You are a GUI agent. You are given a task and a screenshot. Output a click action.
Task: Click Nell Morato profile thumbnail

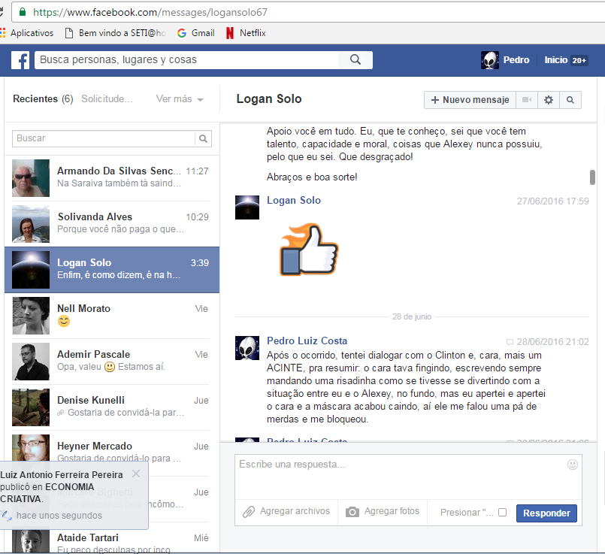31,316
